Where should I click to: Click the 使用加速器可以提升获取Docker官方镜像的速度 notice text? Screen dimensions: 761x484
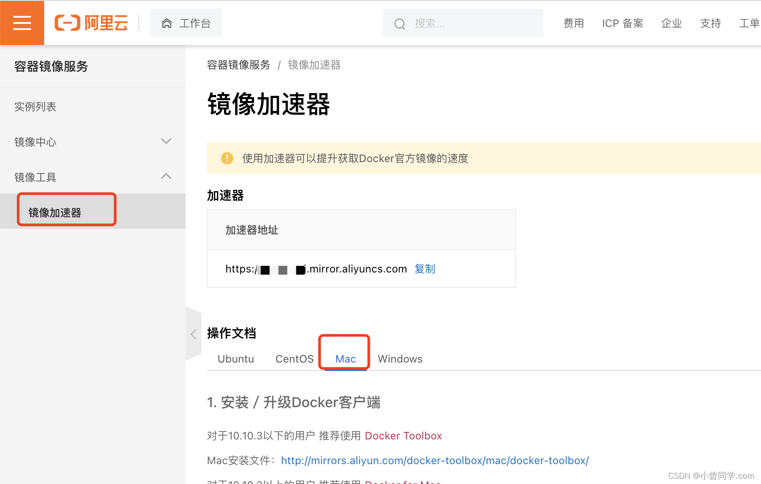355,158
